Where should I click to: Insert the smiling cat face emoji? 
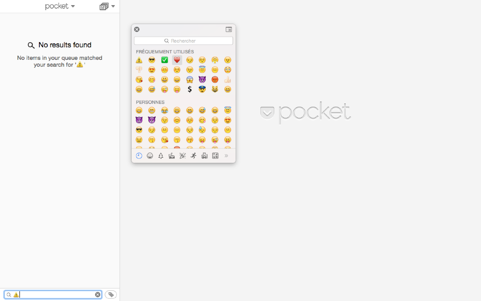tap(215, 90)
